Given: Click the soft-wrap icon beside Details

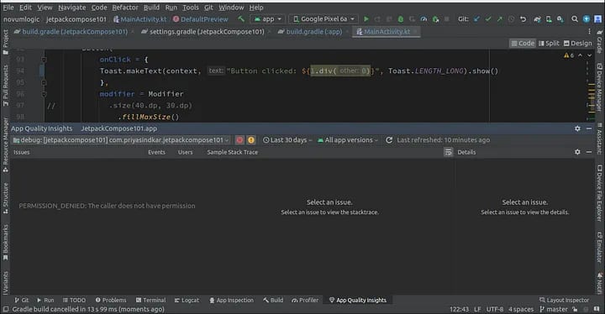Looking at the screenshot, I should click(x=448, y=152).
